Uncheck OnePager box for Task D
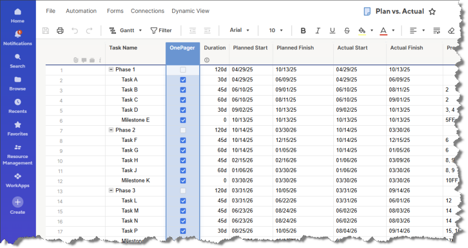Image resolution: width=468 pixels, height=248 pixels. pos(183,110)
